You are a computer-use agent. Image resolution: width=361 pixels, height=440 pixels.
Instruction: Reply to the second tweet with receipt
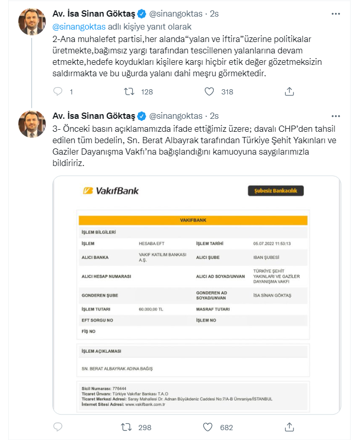[58, 427]
